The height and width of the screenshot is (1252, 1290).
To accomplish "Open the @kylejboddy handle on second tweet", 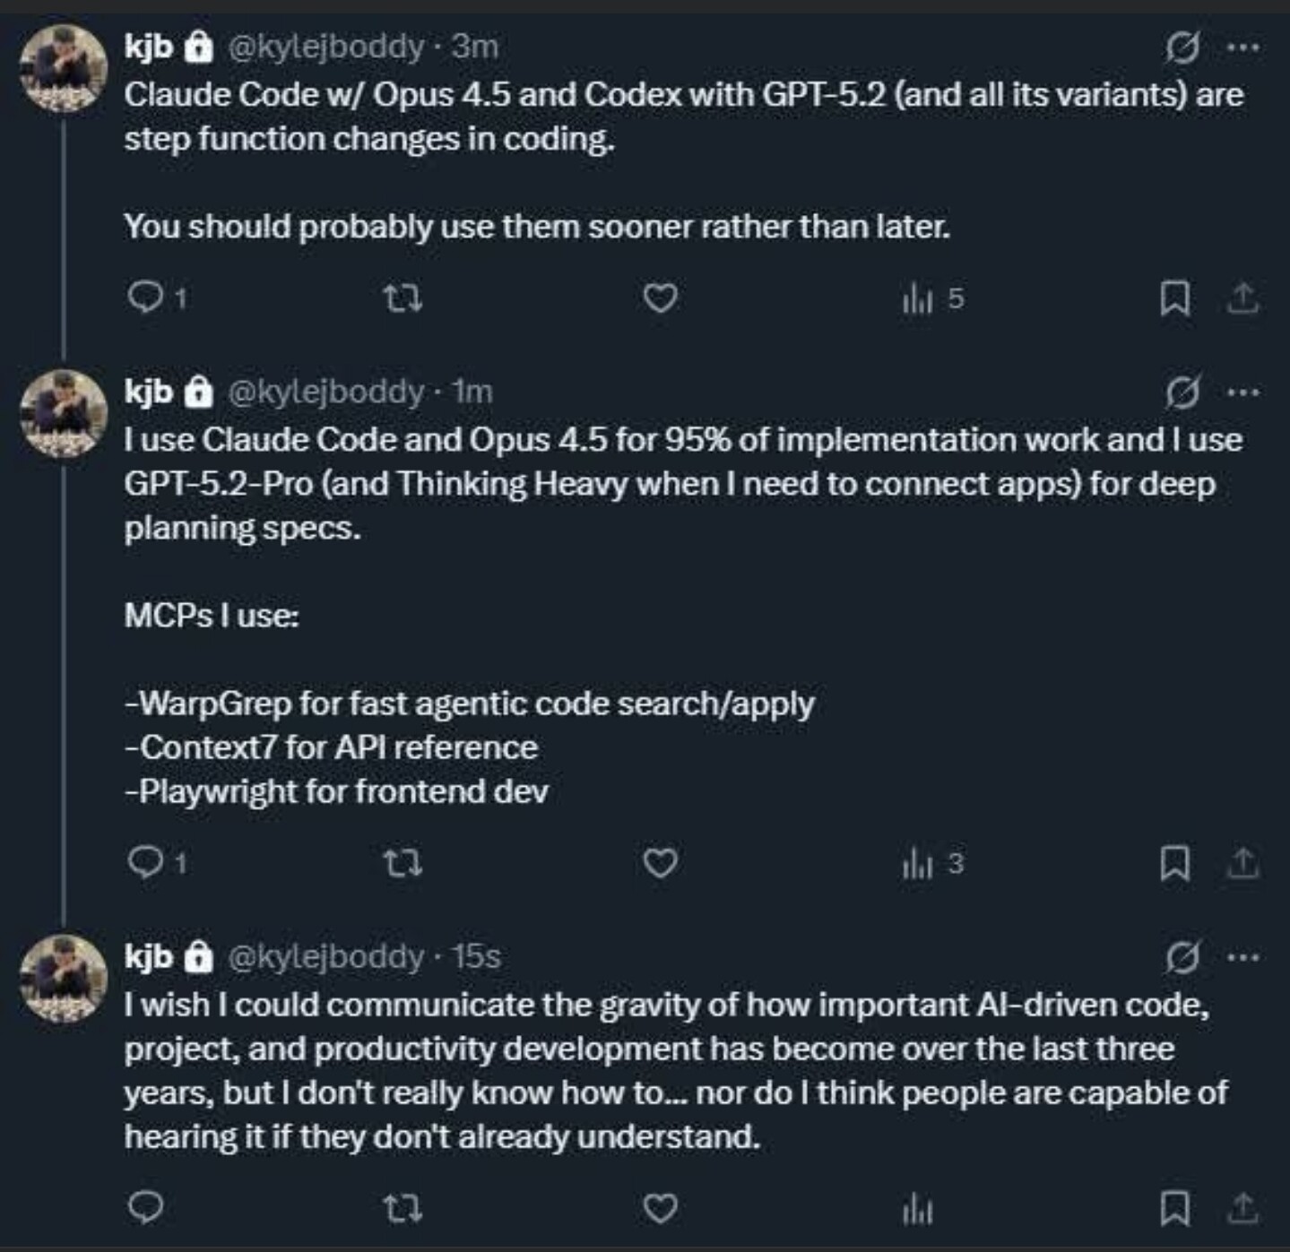I will tap(325, 392).
